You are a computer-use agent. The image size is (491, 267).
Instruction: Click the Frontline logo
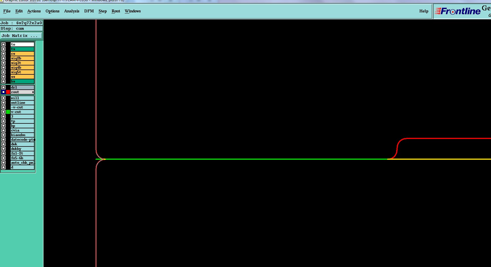click(x=458, y=11)
